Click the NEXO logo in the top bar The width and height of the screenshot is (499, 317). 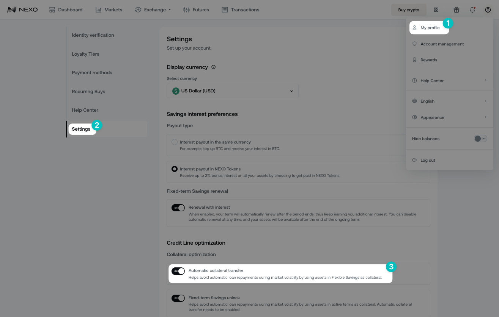coord(22,9)
